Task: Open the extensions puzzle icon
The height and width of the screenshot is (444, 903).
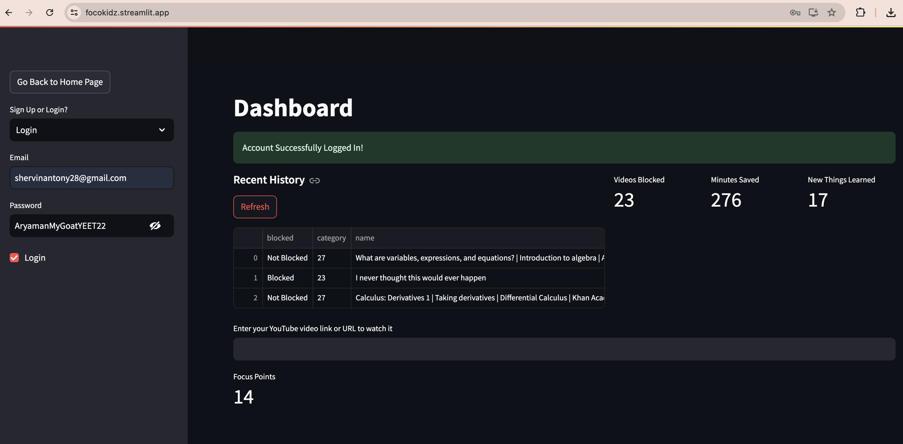Action: click(860, 13)
